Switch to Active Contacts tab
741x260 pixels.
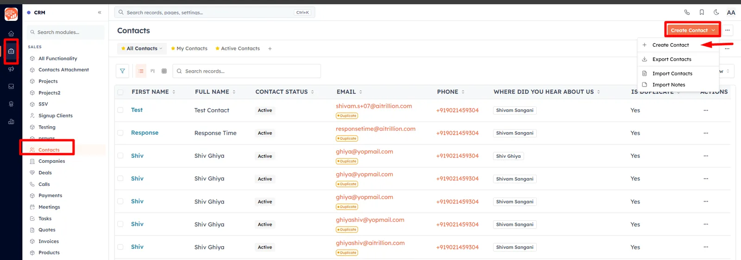[x=238, y=49]
